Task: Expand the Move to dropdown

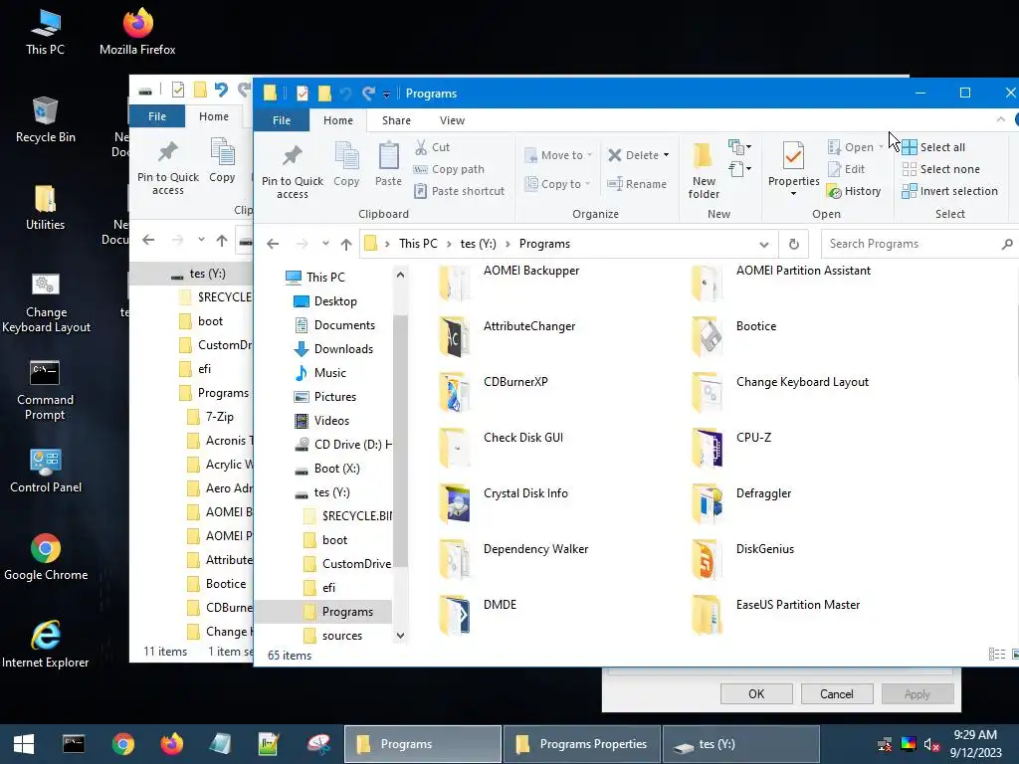Action: 589,155
